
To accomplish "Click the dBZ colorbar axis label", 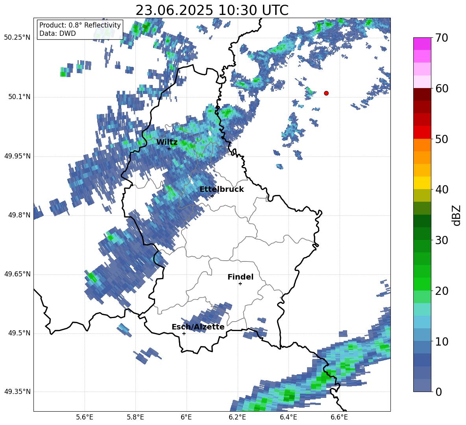I will (456, 215).
